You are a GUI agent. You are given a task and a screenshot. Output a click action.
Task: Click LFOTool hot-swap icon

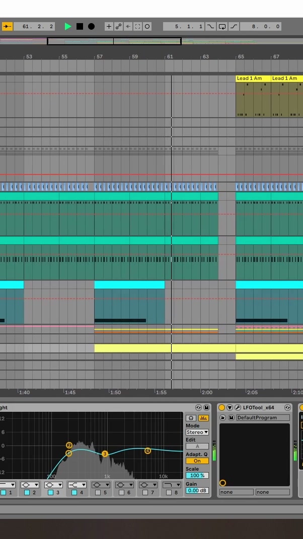287,407
